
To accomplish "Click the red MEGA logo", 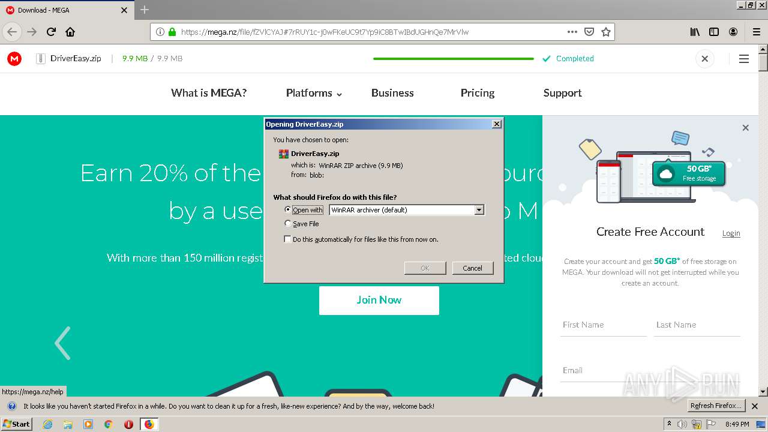I will 14,58.
